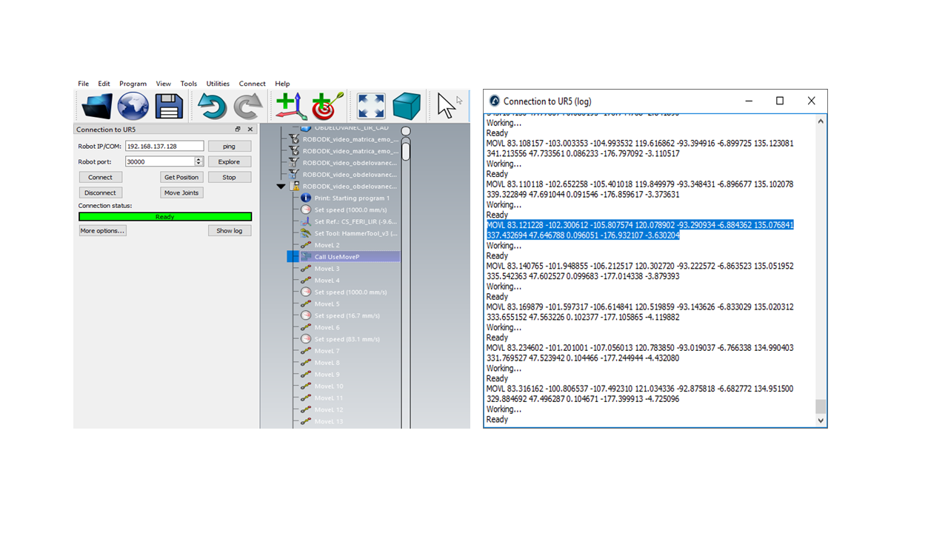
Task: Click the Set Tool HammerTool_v3 icon
Action: tap(306, 233)
